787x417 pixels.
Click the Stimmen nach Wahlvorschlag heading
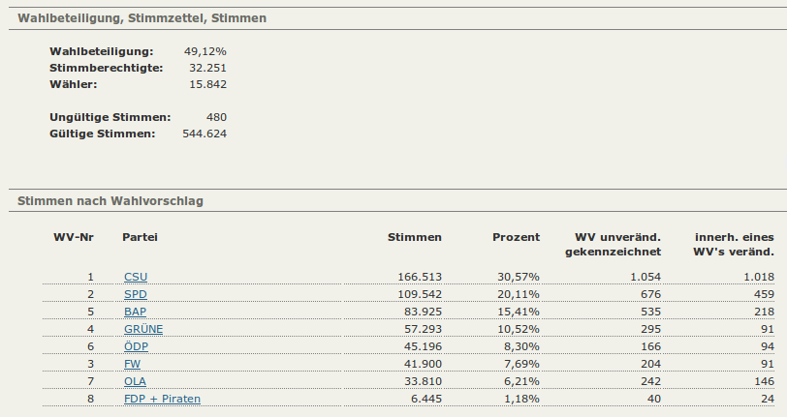(110, 201)
